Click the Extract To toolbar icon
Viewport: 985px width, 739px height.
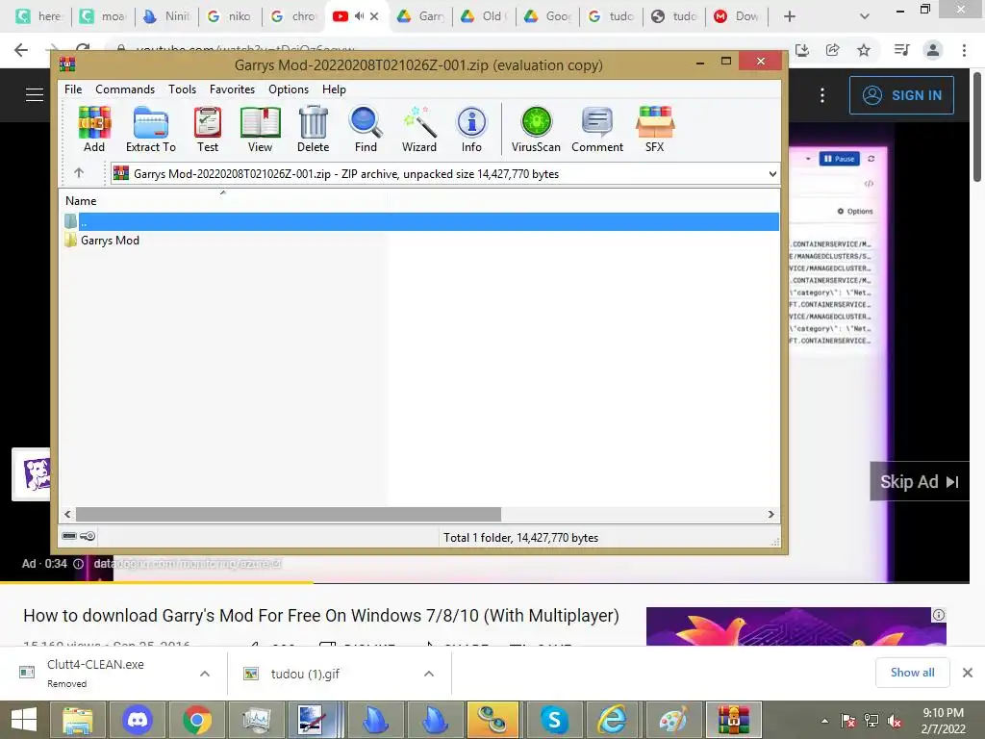tap(151, 129)
